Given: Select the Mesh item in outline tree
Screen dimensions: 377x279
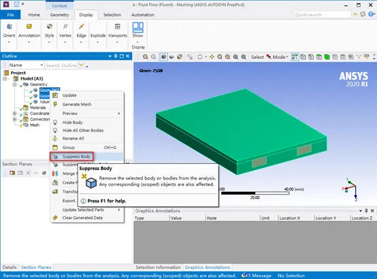Looking at the screenshot, I should click(x=35, y=125).
